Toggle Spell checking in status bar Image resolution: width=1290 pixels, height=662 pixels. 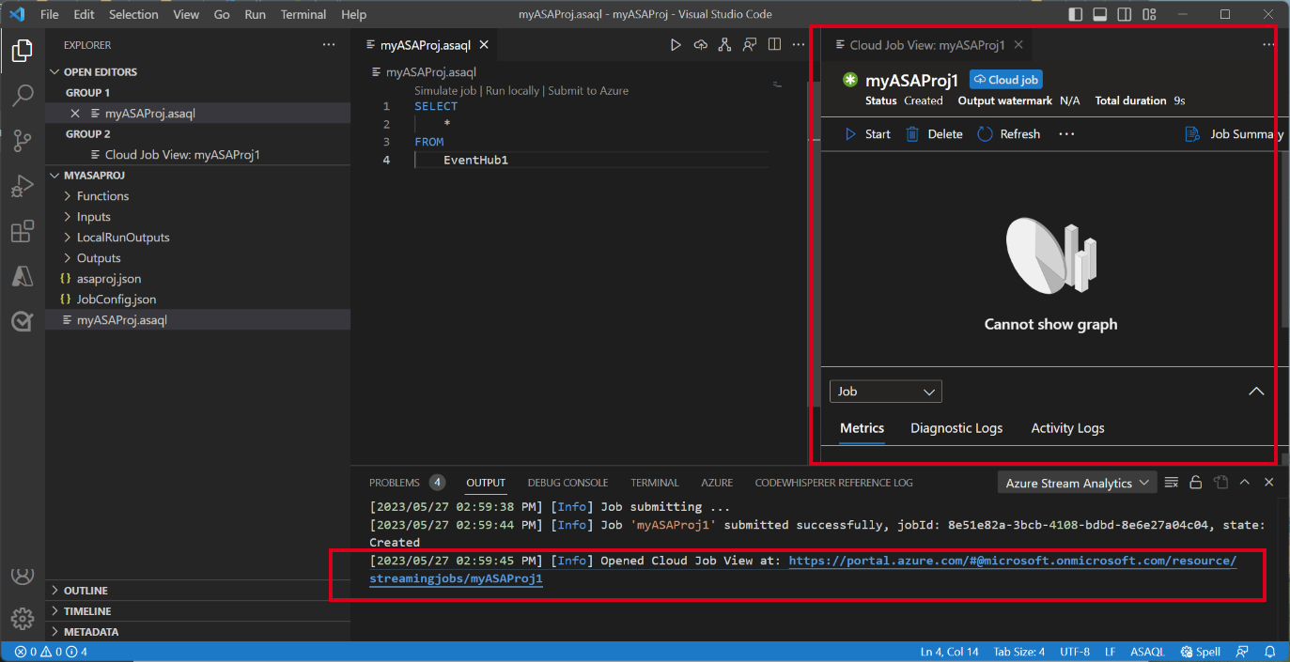point(1200,651)
